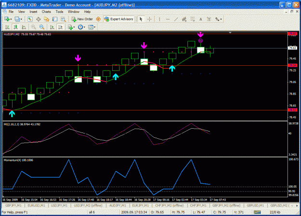
Task: Open the Templates icon
Action: coord(91,27)
